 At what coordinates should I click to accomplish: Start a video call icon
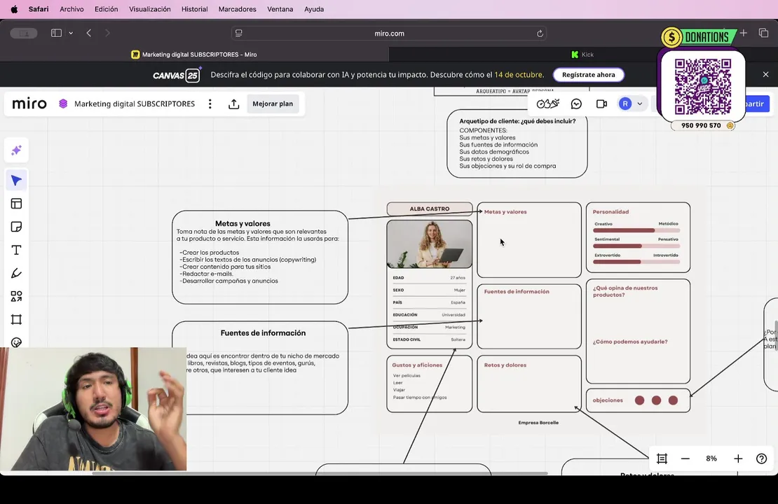click(601, 104)
